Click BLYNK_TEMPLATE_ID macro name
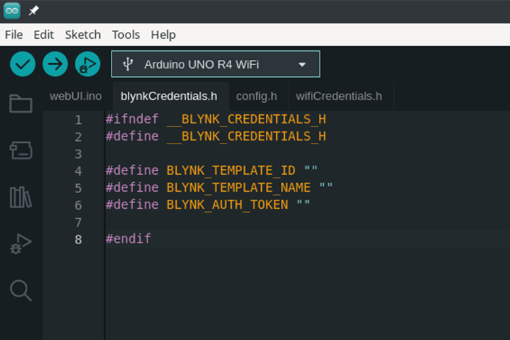Screen dimensions: 510x340 pyautogui.click(x=231, y=171)
